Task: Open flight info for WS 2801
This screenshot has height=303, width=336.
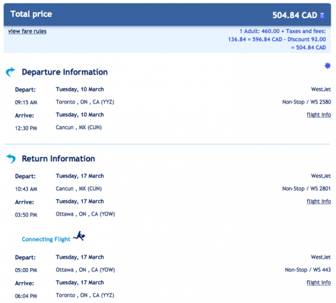Action: click(319, 202)
